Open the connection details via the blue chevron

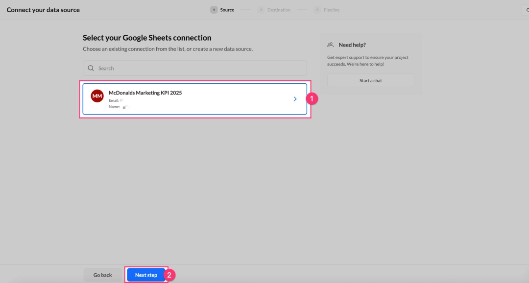pos(295,98)
